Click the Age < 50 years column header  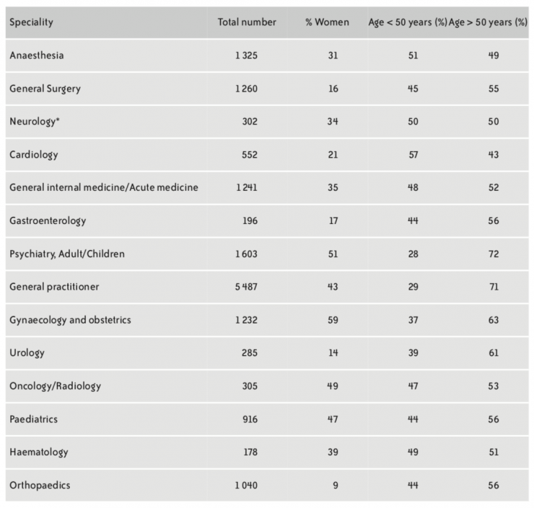pos(406,22)
